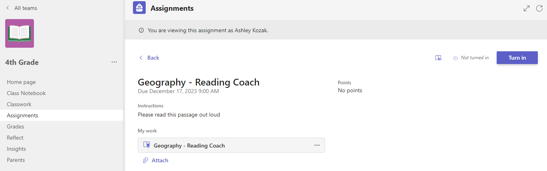The image size is (547, 171).
Task: Open the Grades section
Action: [16, 126]
